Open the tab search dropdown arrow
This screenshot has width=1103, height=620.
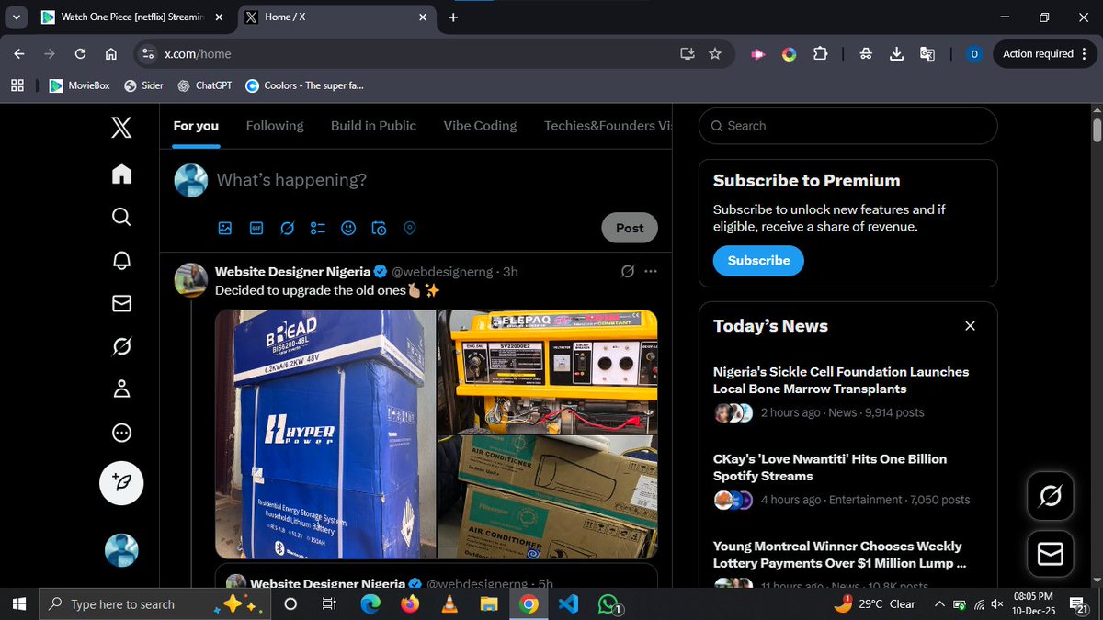(17, 17)
